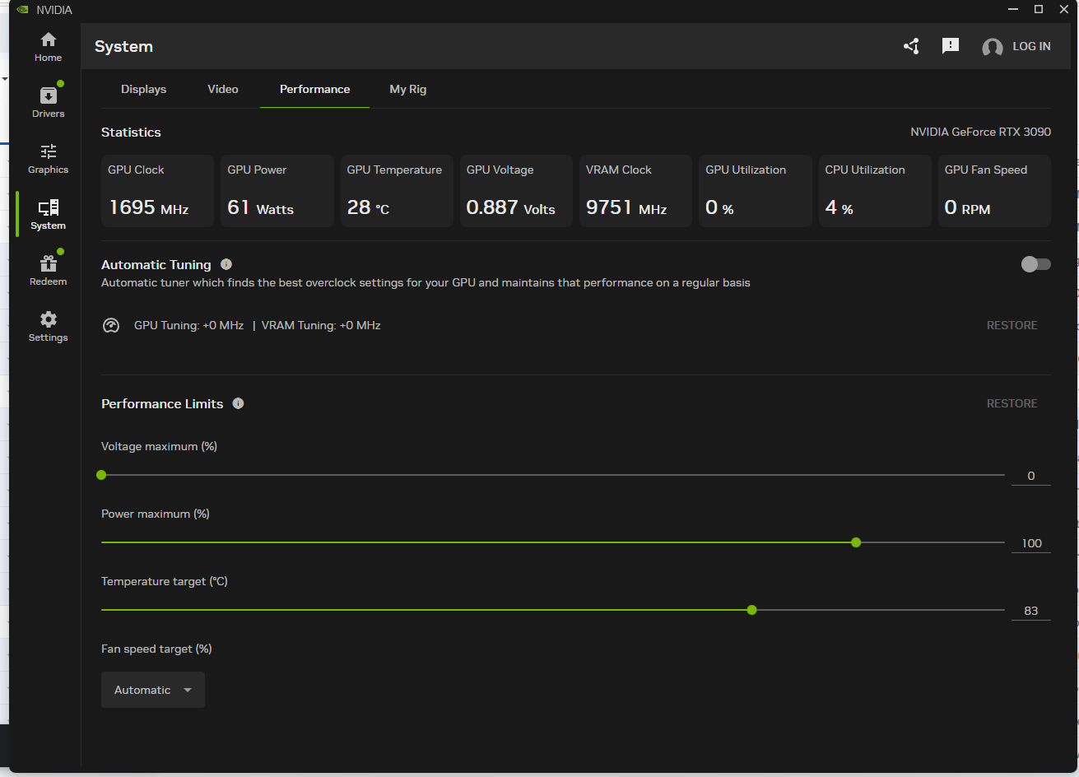The width and height of the screenshot is (1079, 777).
Task: Click the System page title
Action: [x=123, y=47]
